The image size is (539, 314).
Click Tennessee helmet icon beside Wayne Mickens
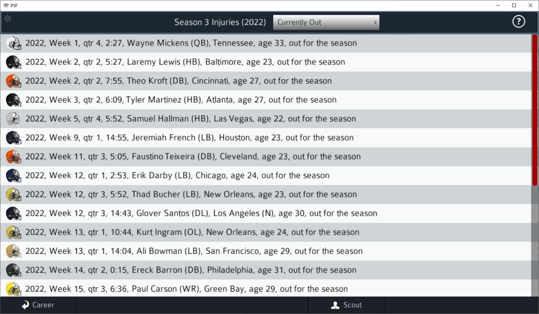point(13,43)
